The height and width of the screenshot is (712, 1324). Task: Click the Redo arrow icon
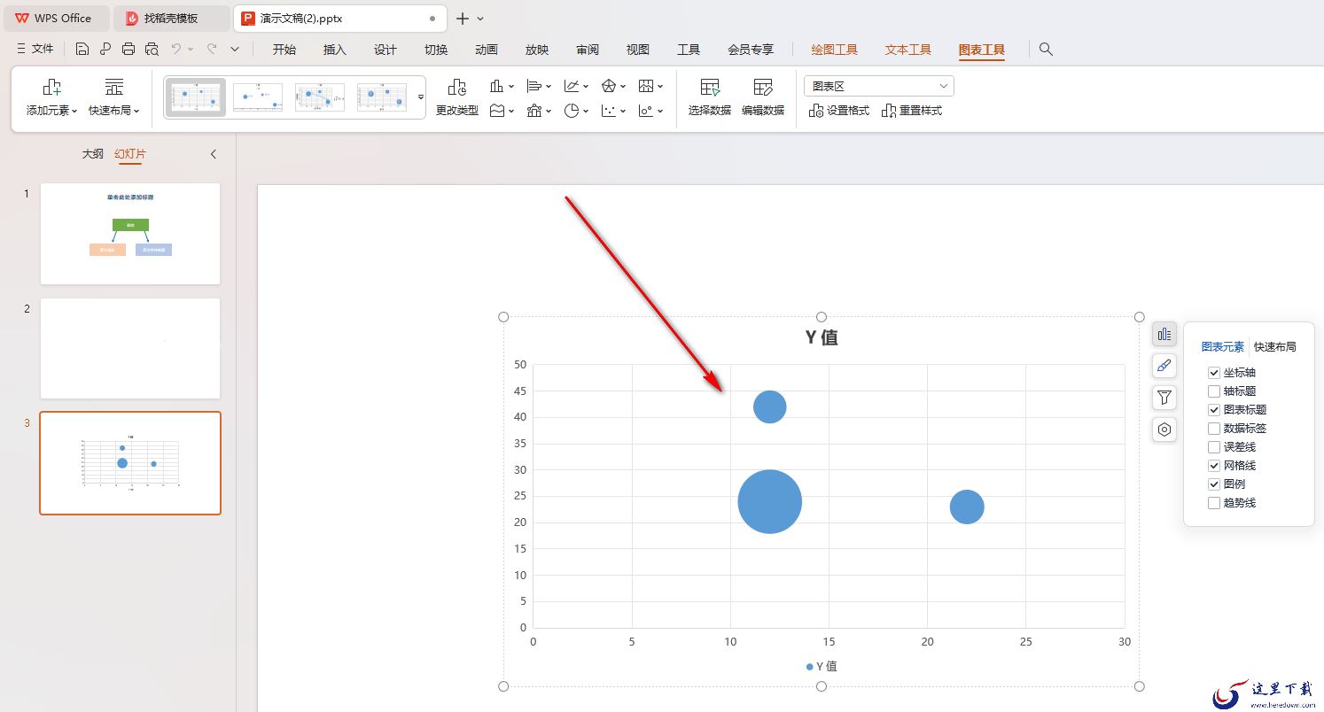212,50
